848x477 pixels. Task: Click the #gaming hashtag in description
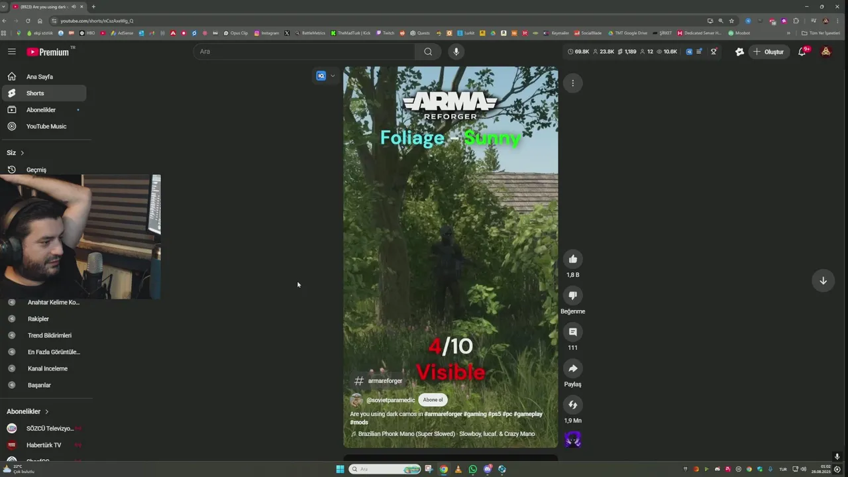474,414
